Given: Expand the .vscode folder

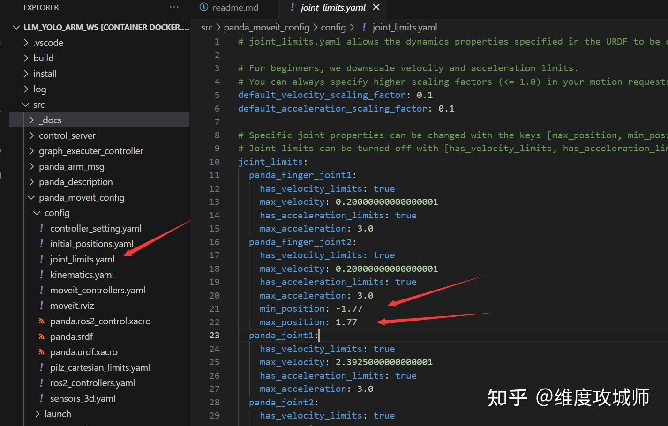Looking at the screenshot, I should pos(27,42).
